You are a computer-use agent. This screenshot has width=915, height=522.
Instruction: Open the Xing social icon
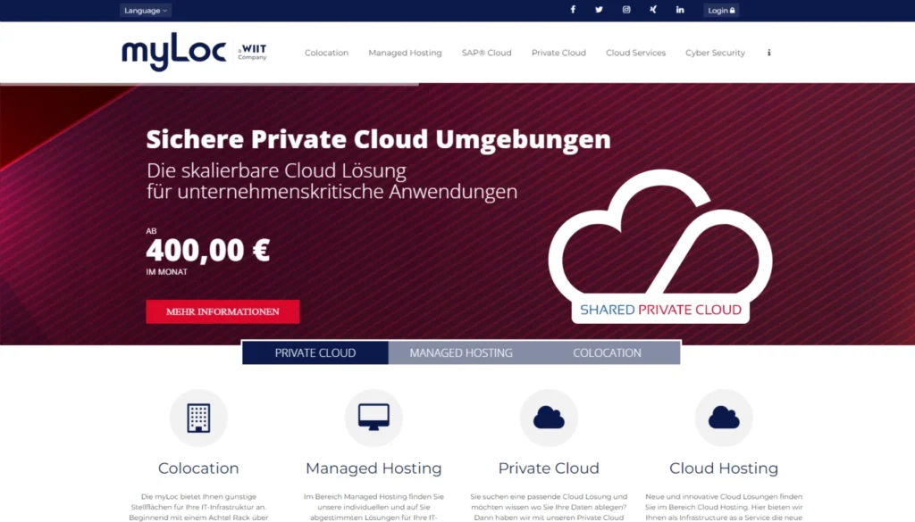pos(653,10)
